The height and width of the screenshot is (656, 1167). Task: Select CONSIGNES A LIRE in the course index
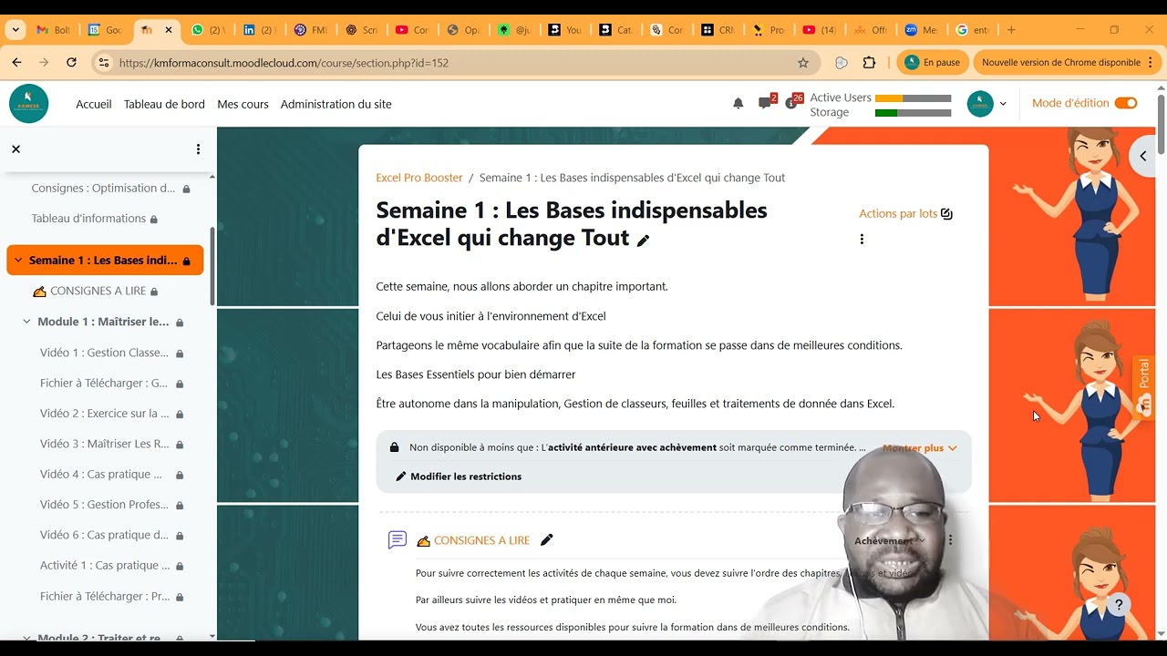(98, 291)
